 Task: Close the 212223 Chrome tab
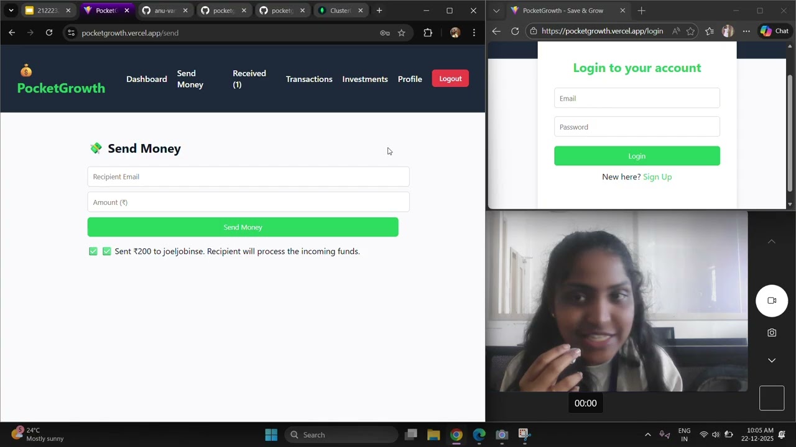(68, 11)
